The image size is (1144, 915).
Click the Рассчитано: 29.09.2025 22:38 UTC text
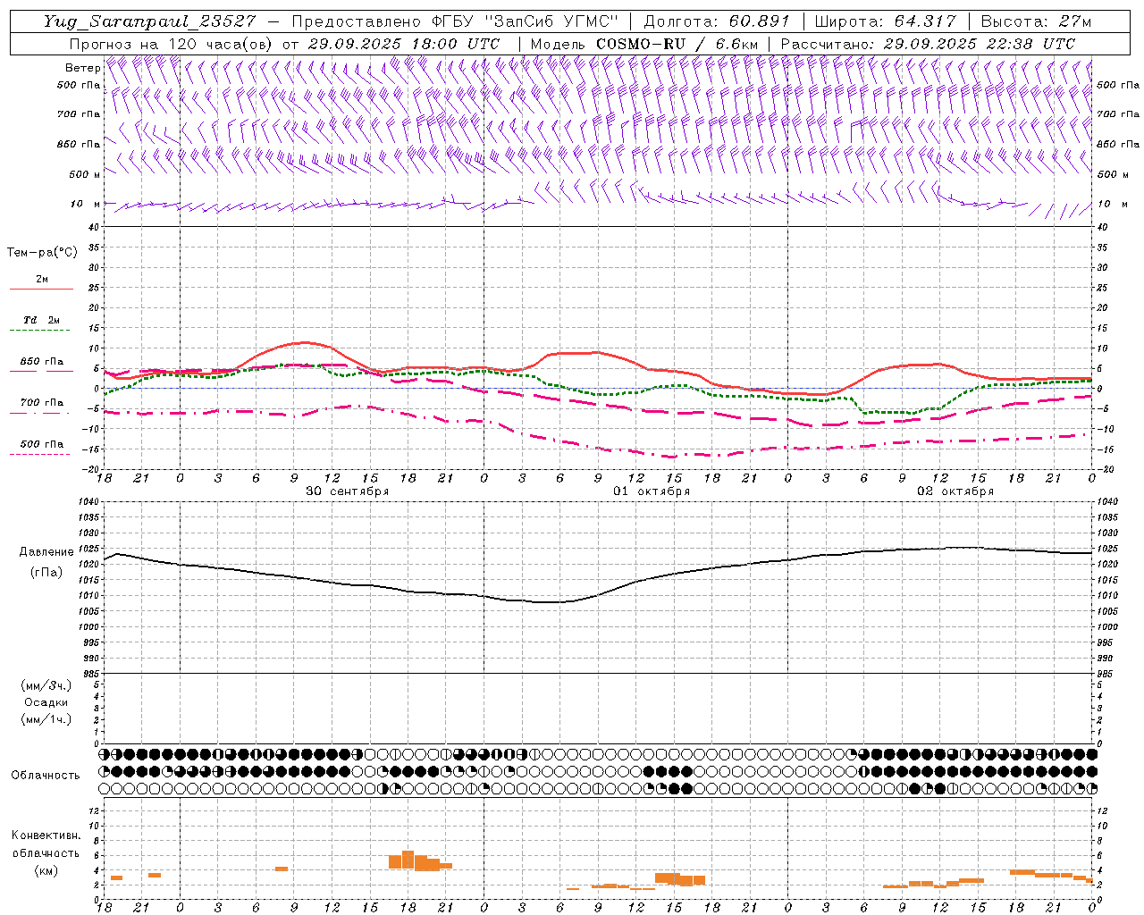(x=928, y=44)
